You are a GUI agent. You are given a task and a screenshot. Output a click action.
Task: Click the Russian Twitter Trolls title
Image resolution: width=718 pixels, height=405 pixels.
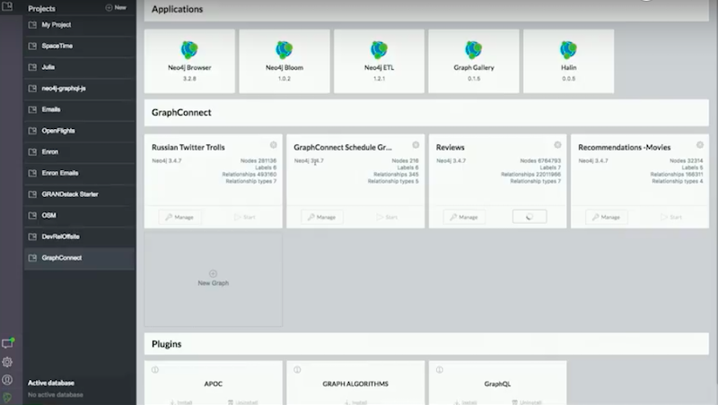click(188, 147)
